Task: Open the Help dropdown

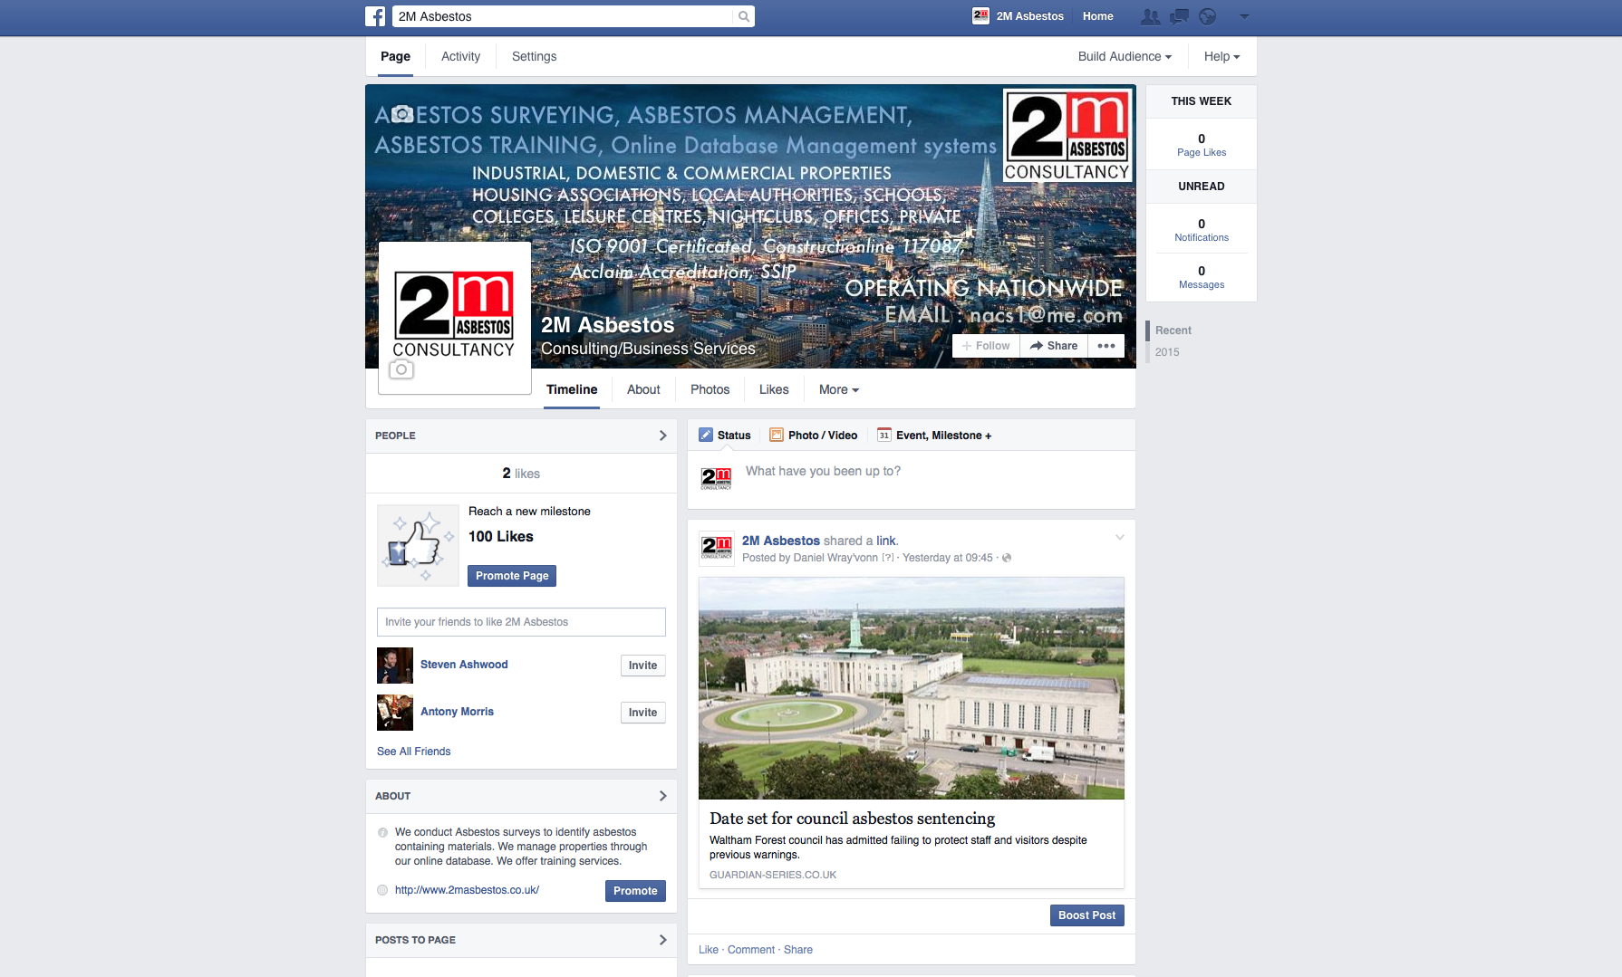Action: 1221,56
